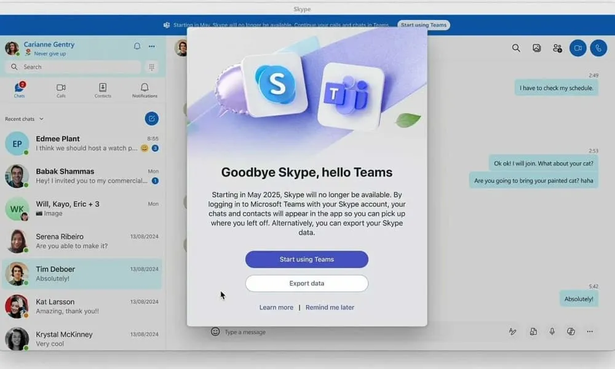Click Carianne Gentry's profile avatar

(x=12, y=48)
